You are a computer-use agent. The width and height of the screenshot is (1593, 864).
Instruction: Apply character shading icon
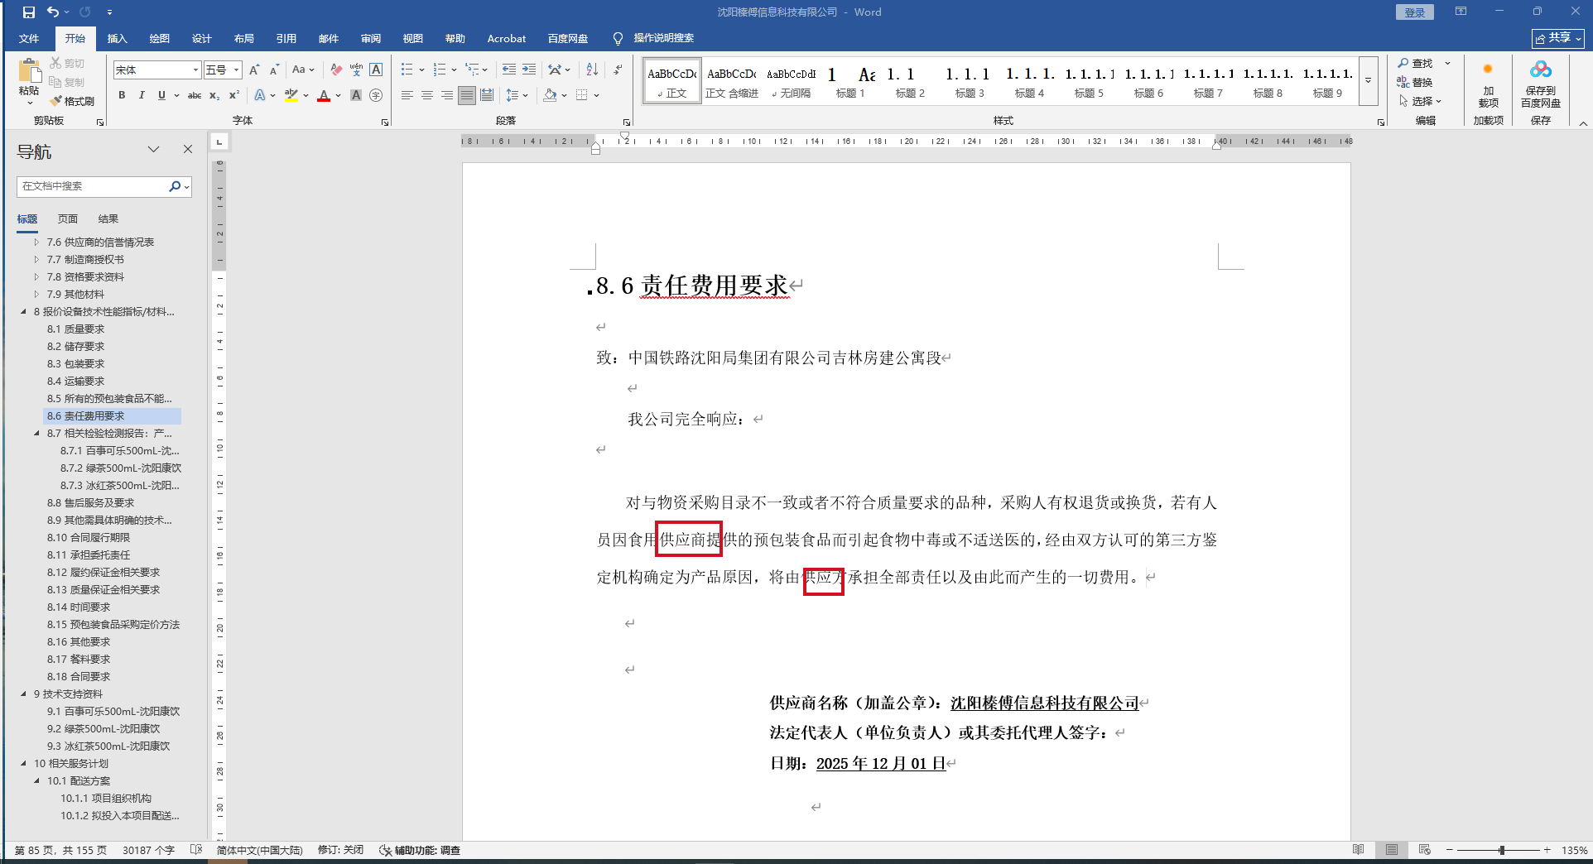click(356, 96)
